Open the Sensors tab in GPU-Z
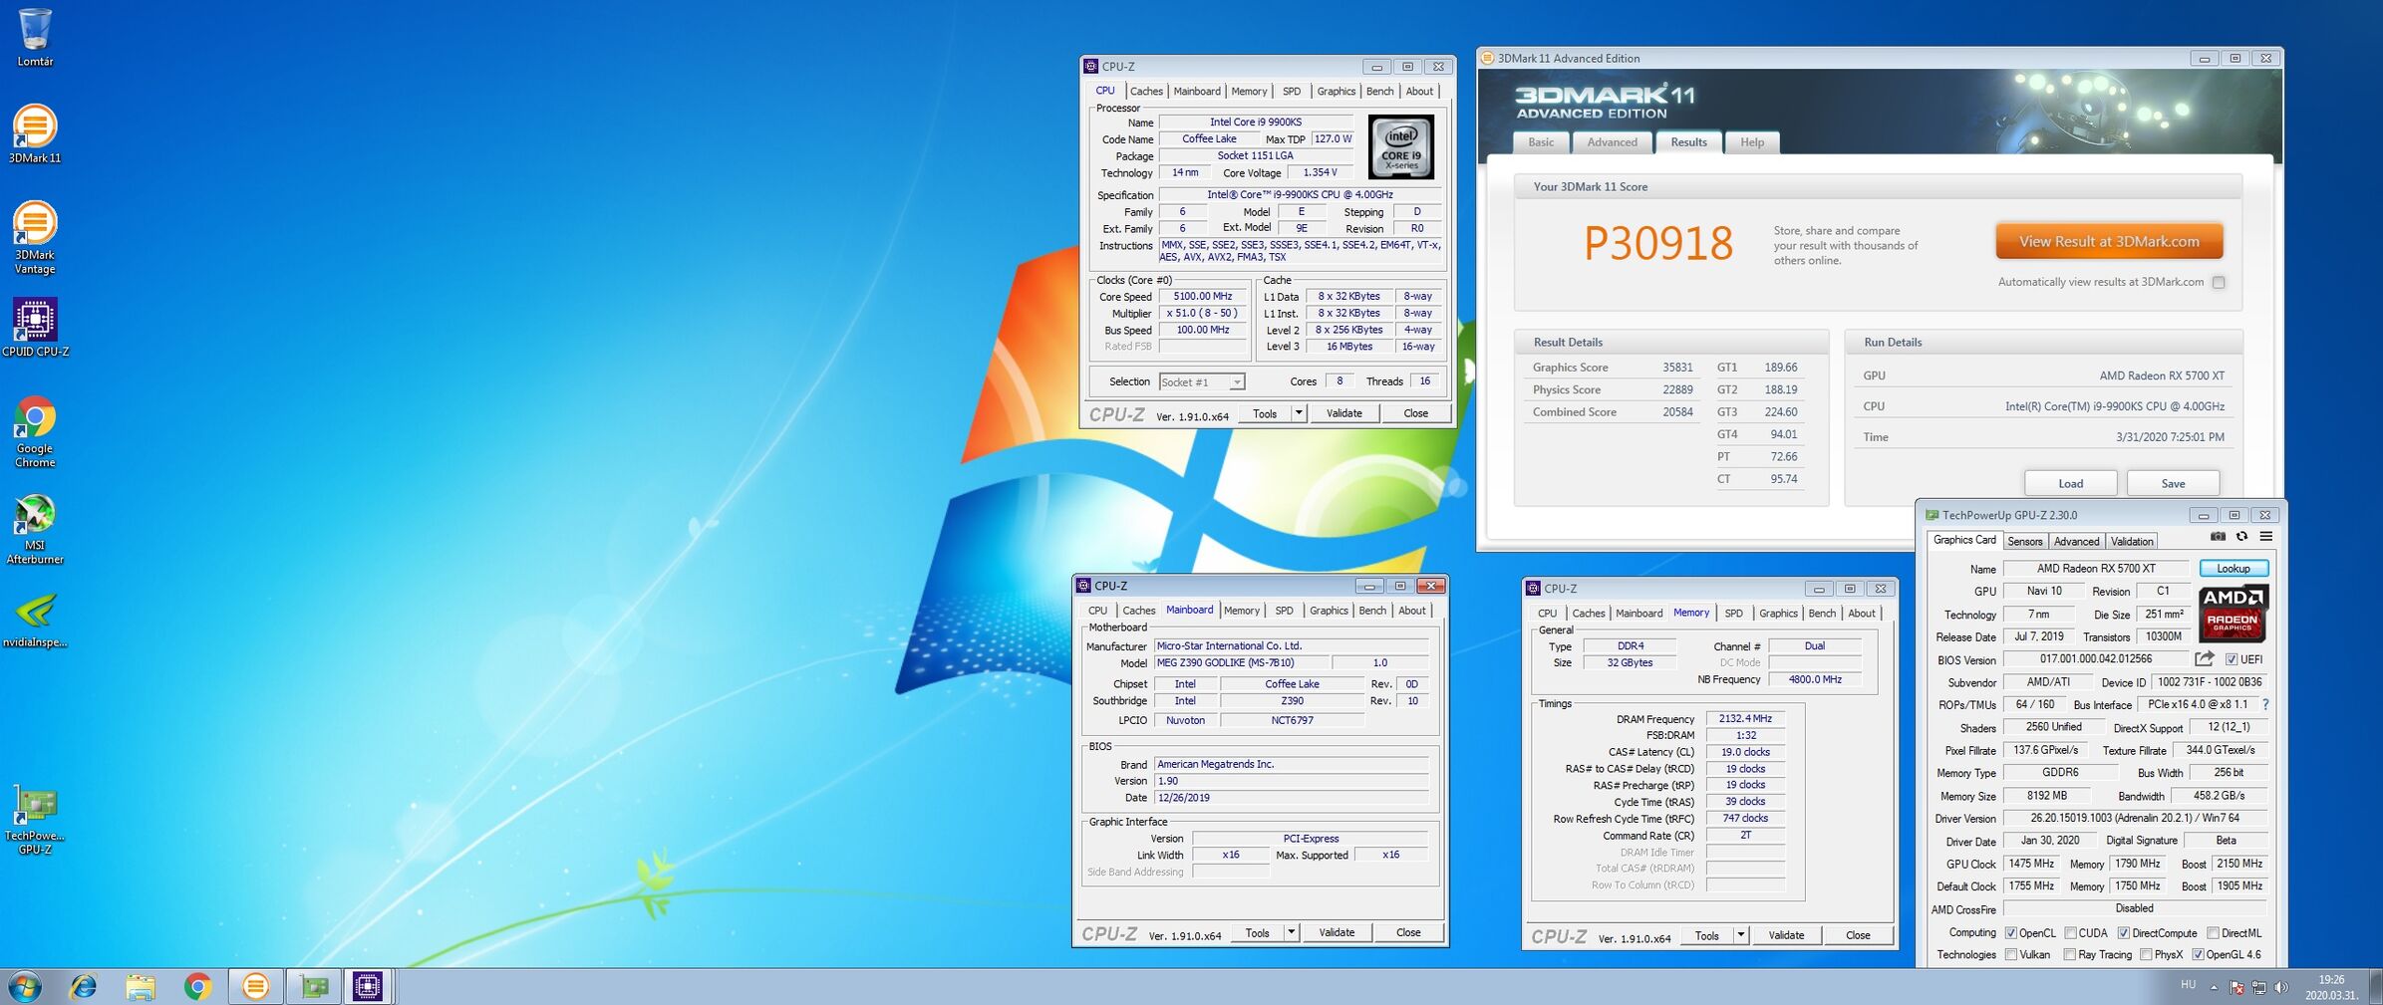Screen dimensions: 2383x1005 tap(2024, 541)
